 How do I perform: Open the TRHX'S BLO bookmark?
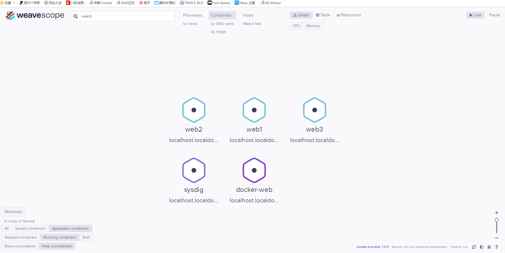click(191, 3)
